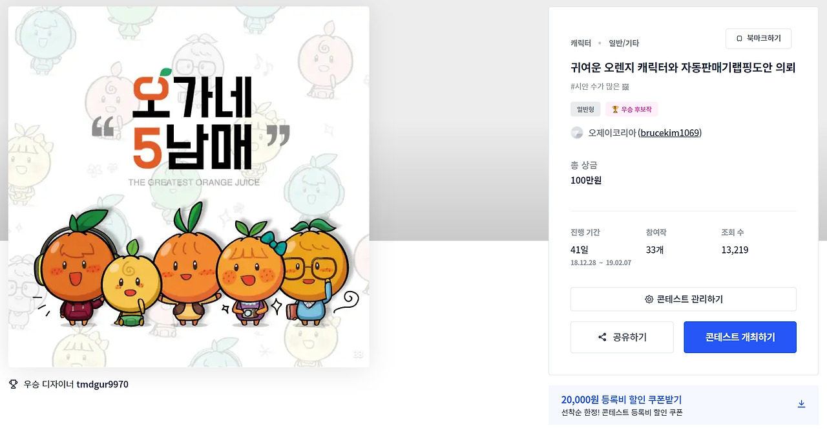Open the 콘테스트 개최하기 button
The image size is (827, 430).
740,338
